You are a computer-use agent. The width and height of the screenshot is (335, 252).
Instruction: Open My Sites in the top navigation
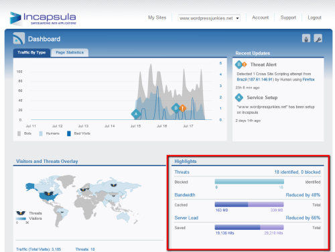157,17
